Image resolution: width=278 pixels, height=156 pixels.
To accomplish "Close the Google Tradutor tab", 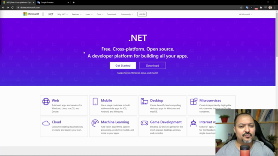I will point(68,3).
